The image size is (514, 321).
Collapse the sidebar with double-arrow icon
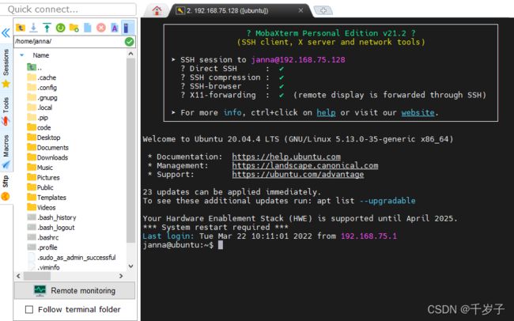pyautogui.click(x=6, y=32)
